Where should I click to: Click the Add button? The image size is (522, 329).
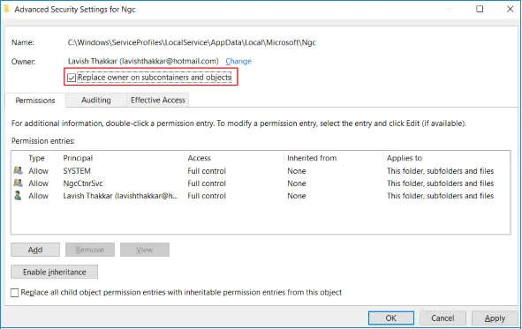35,250
